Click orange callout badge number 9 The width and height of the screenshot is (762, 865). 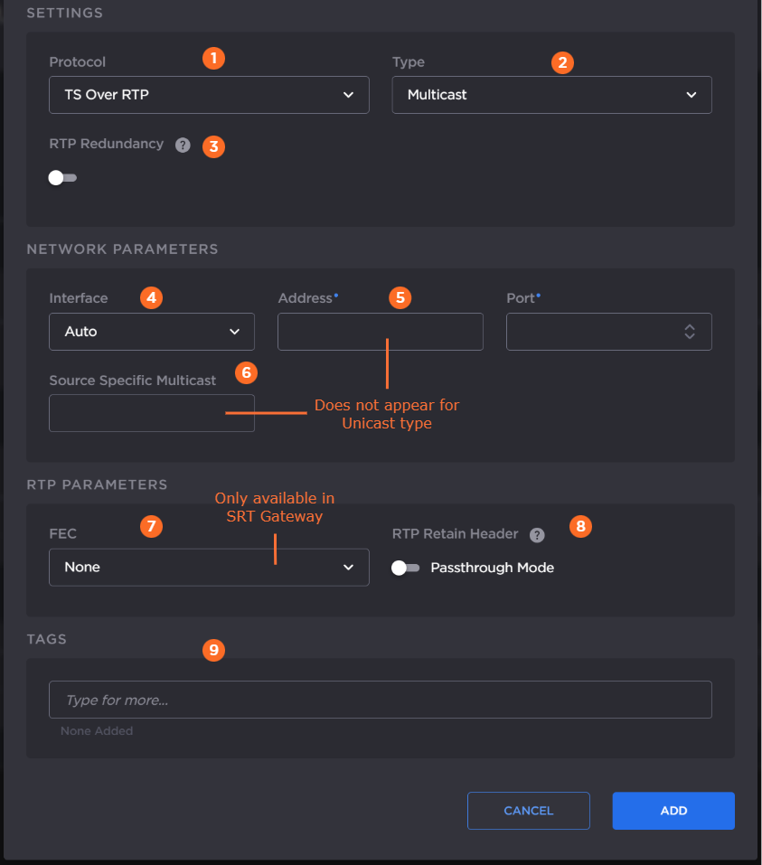[x=213, y=650]
